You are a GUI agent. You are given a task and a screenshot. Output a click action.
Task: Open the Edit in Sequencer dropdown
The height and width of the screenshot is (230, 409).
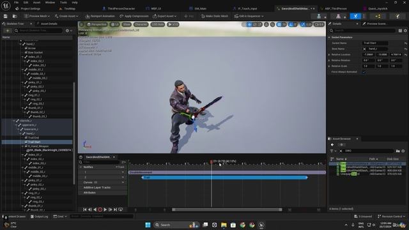click(249, 16)
